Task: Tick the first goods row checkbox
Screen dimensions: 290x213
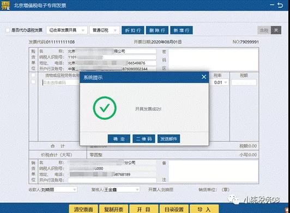Action: click(33, 82)
